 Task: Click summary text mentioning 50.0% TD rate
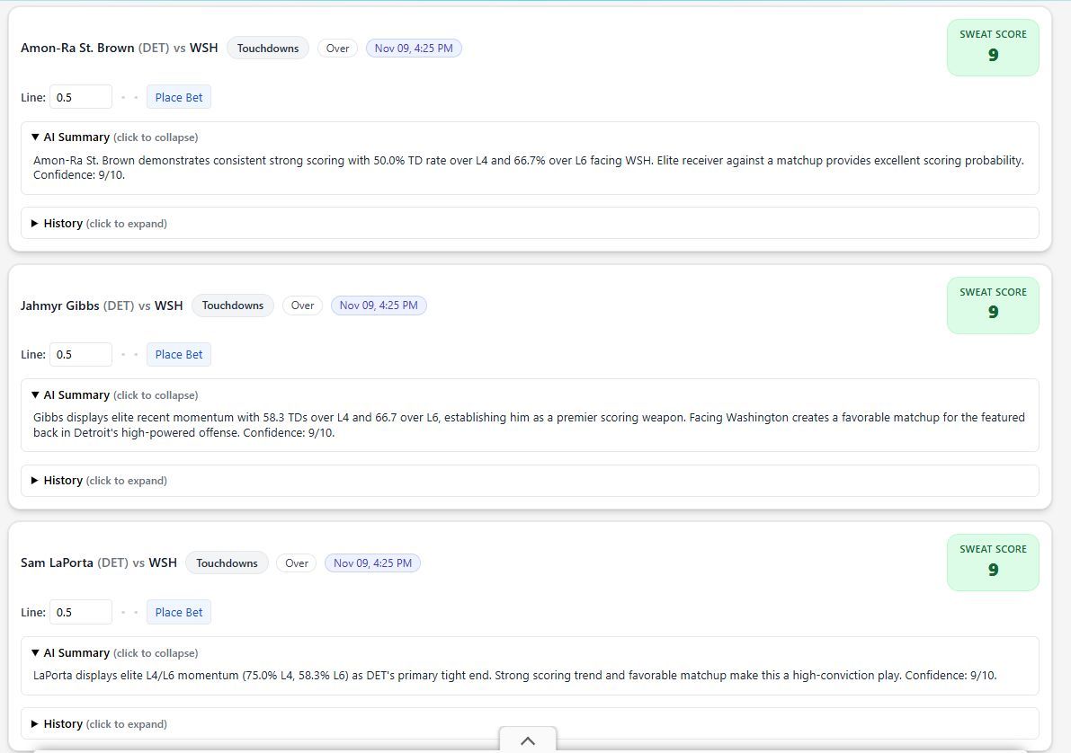coord(530,167)
